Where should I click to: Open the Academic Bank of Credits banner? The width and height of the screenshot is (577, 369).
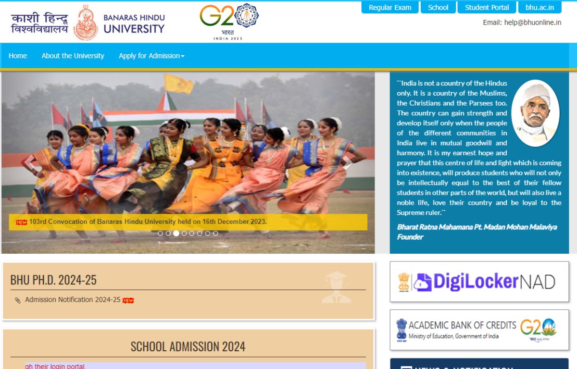point(479,330)
